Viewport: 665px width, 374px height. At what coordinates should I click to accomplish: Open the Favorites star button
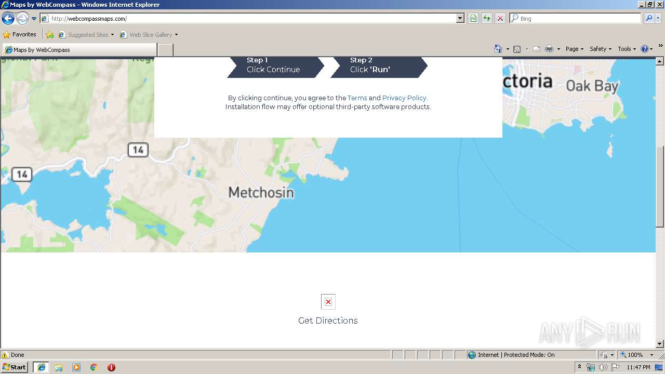pos(20,34)
